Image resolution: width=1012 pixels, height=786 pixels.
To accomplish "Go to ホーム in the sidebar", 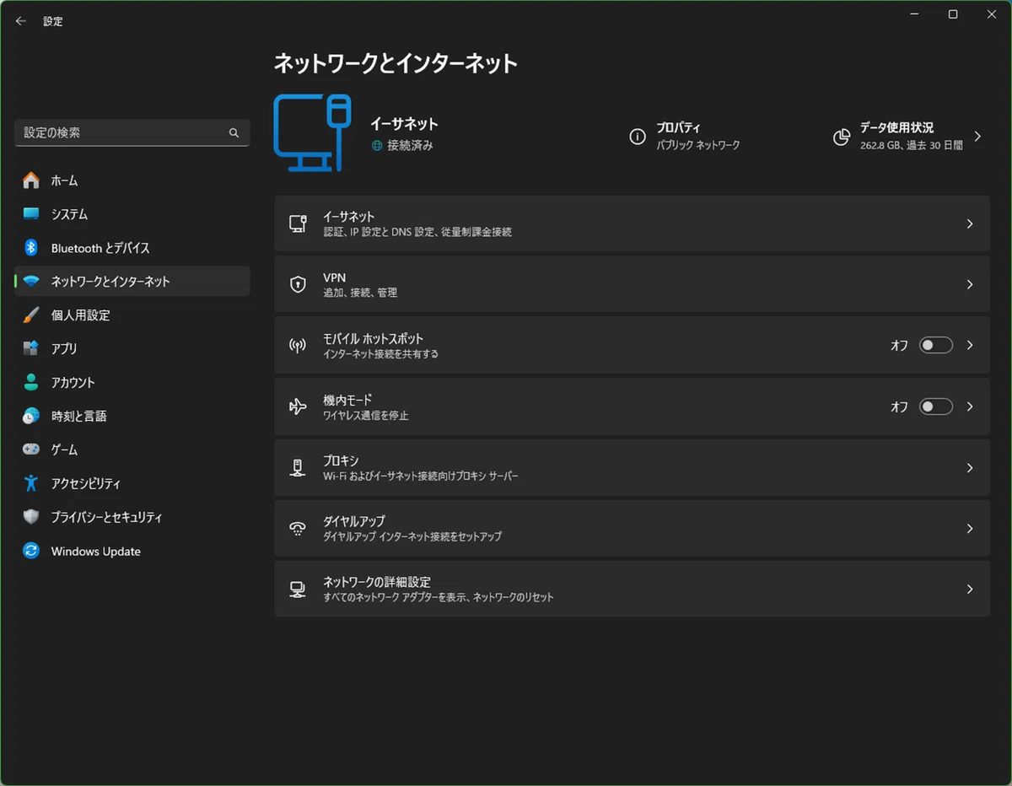I will (x=132, y=180).
